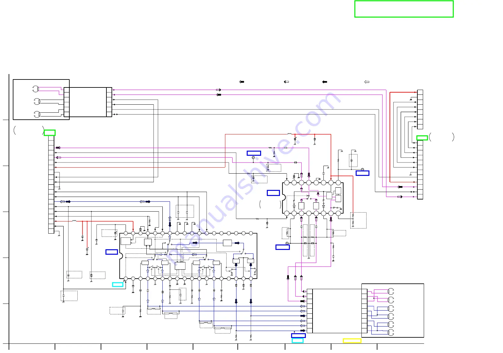This screenshot has height=353, width=503.
Task: Click the topmost round head symbol in bottom-right block
Action: coord(391,291)
